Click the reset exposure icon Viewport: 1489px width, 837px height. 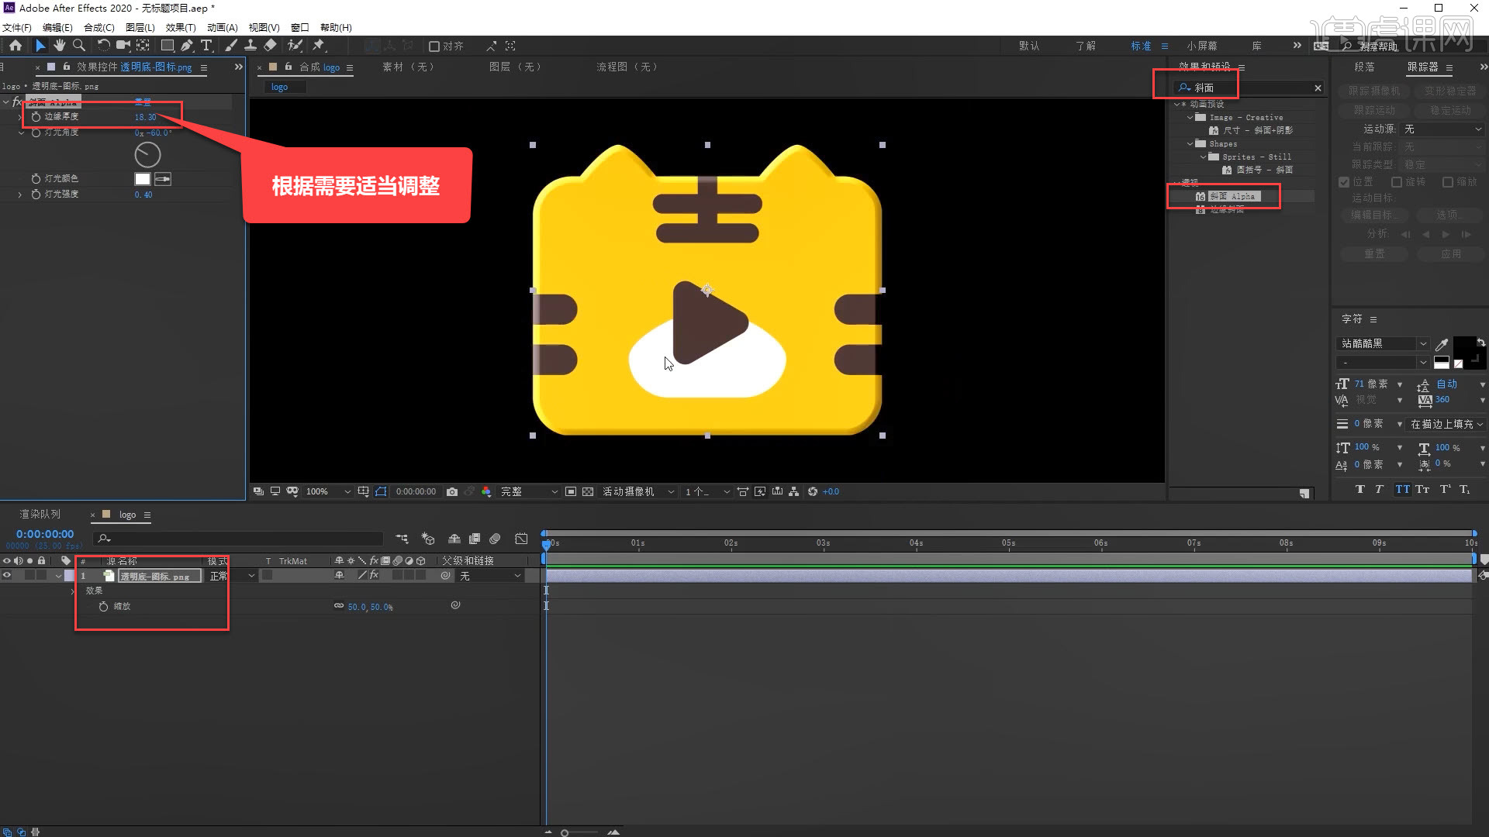813,492
